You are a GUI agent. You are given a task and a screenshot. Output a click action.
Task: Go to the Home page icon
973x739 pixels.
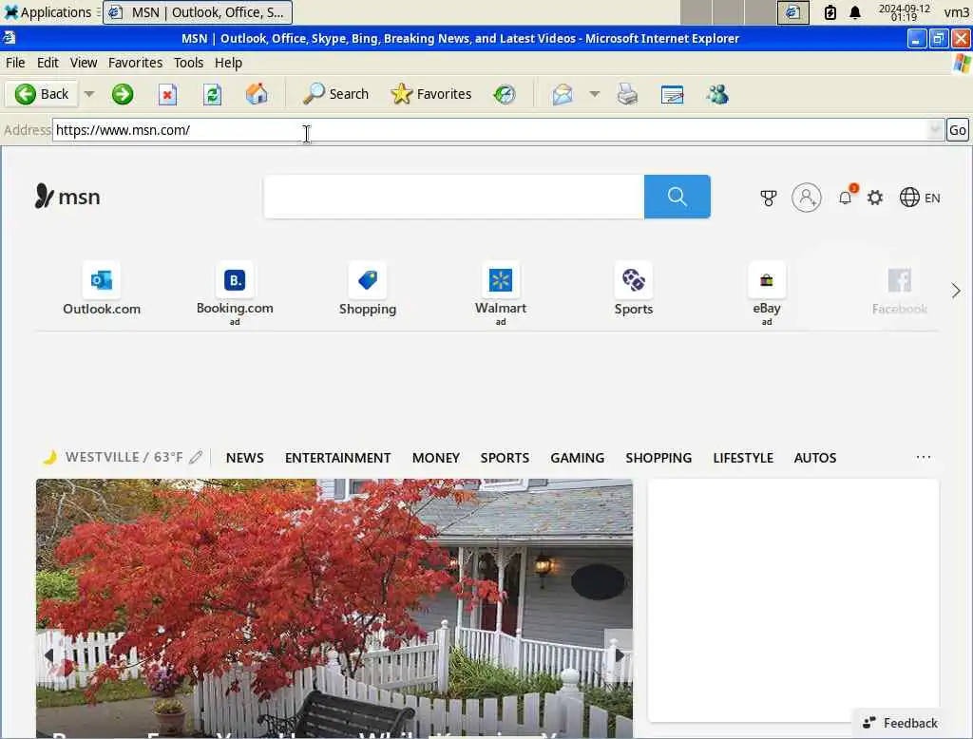click(x=257, y=94)
